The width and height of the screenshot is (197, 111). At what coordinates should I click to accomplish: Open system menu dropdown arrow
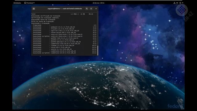[183, 3]
